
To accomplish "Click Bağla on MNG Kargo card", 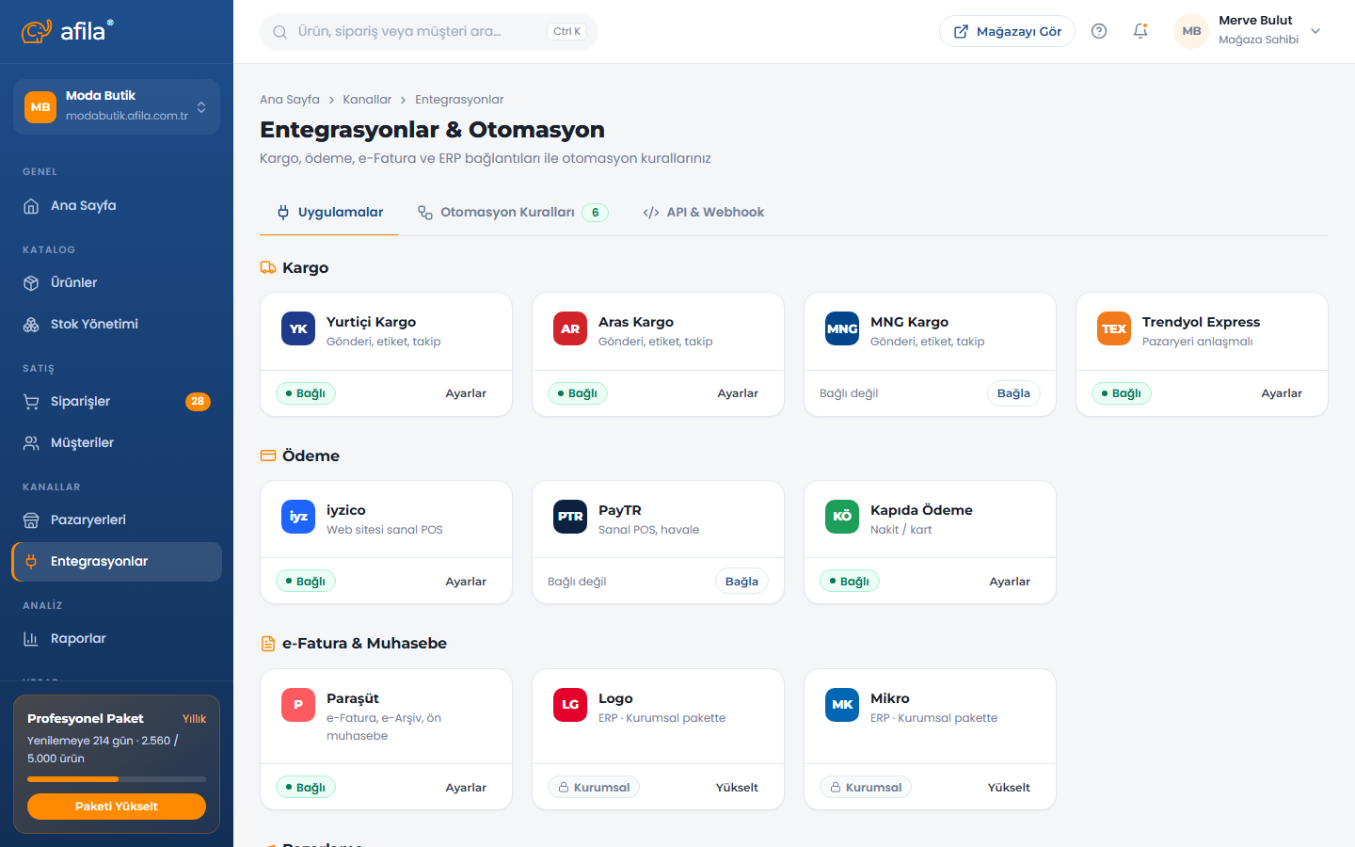I will 1013,393.
